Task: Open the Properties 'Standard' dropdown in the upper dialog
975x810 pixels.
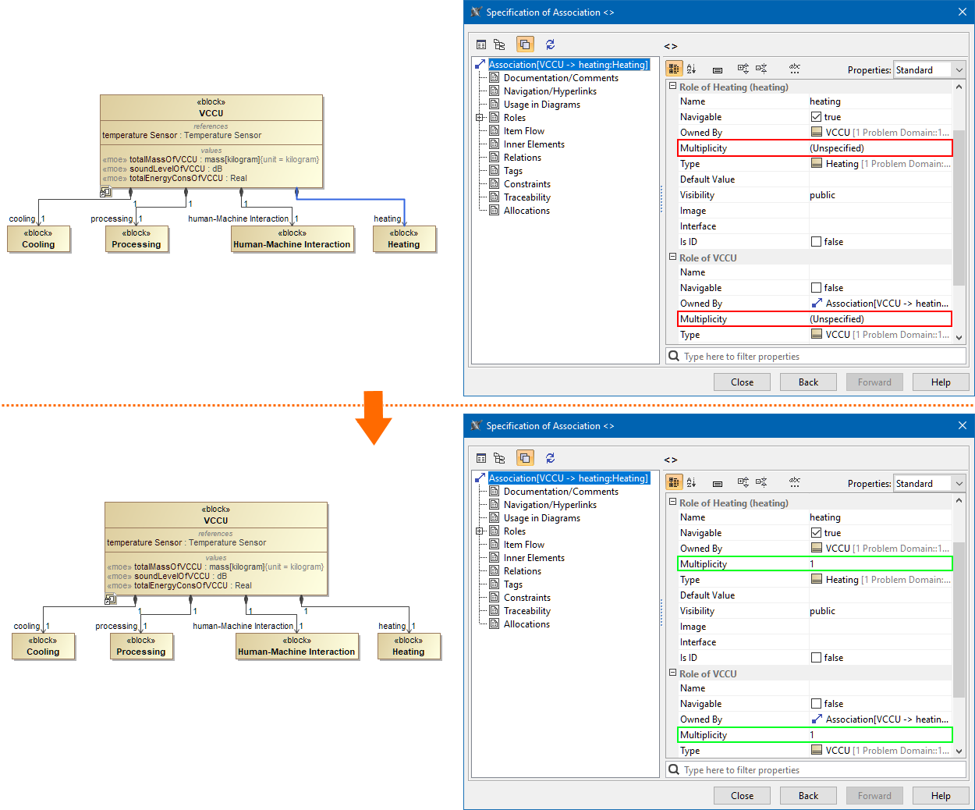Action: tap(930, 69)
